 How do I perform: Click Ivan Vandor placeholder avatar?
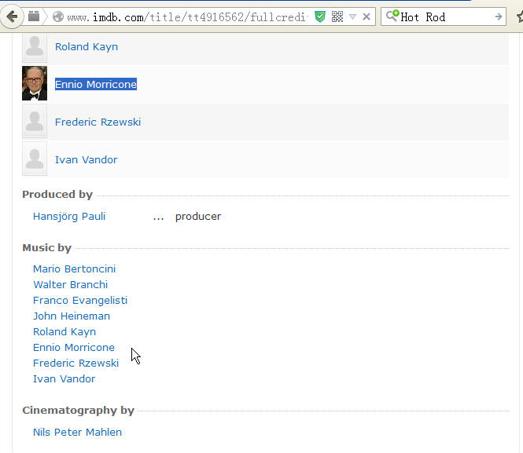(x=35, y=159)
